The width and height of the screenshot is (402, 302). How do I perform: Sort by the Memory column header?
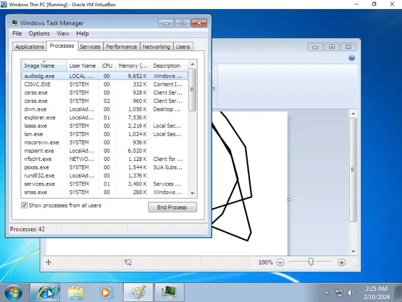point(133,66)
